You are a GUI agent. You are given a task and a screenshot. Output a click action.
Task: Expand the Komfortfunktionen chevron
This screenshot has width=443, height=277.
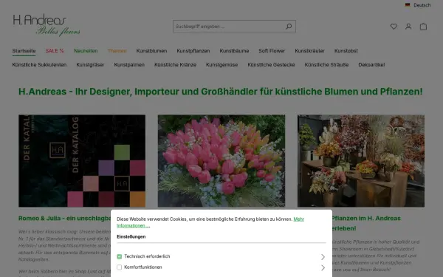point(323,267)
